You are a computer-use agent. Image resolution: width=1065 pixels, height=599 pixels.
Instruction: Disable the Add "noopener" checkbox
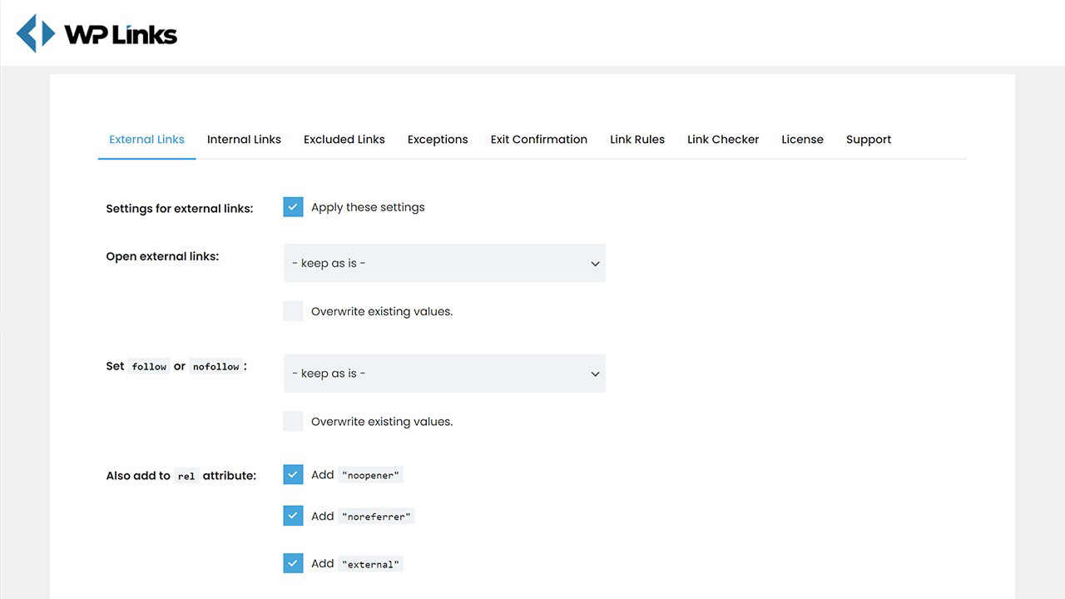pos(293,474)
